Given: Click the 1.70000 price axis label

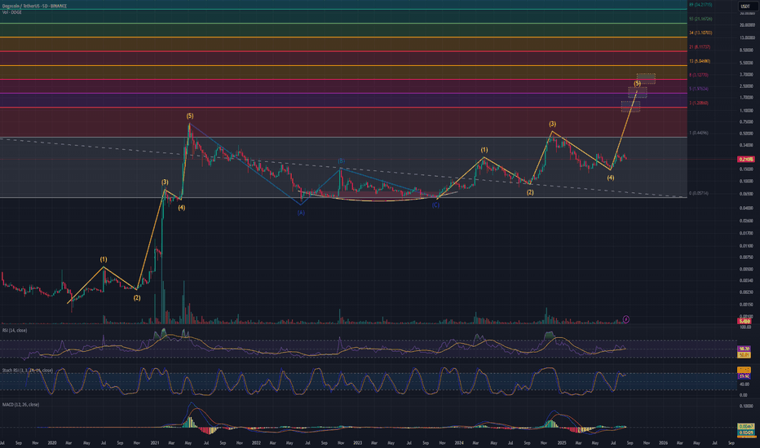Looking at the screenshot, I should 747,98.
